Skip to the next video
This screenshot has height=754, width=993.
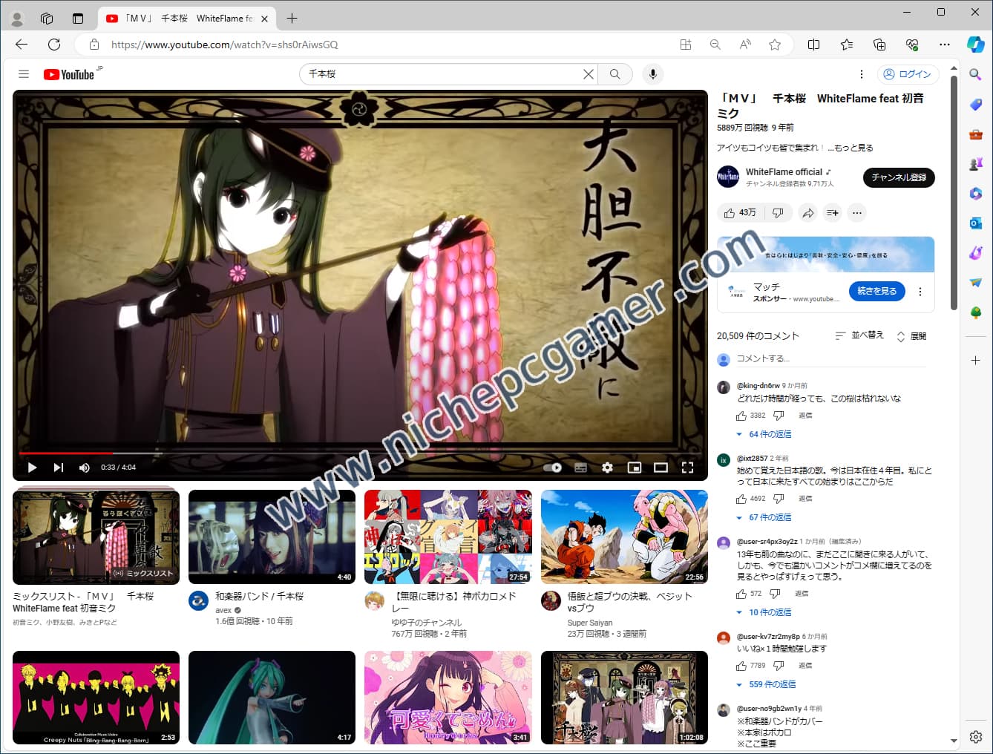(58, 468)
